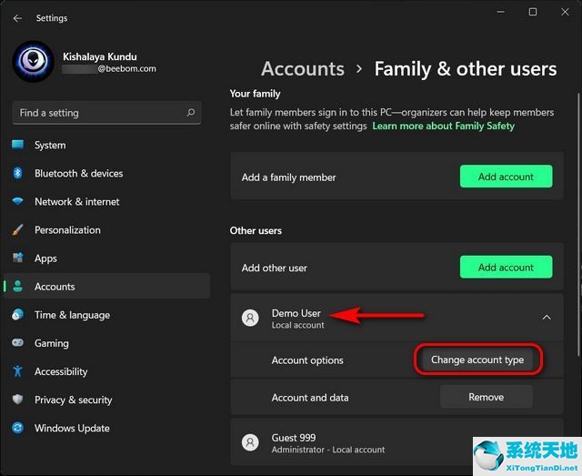
Task: Click the System monitor icon in sidebar
Action: tap(17, 145)
